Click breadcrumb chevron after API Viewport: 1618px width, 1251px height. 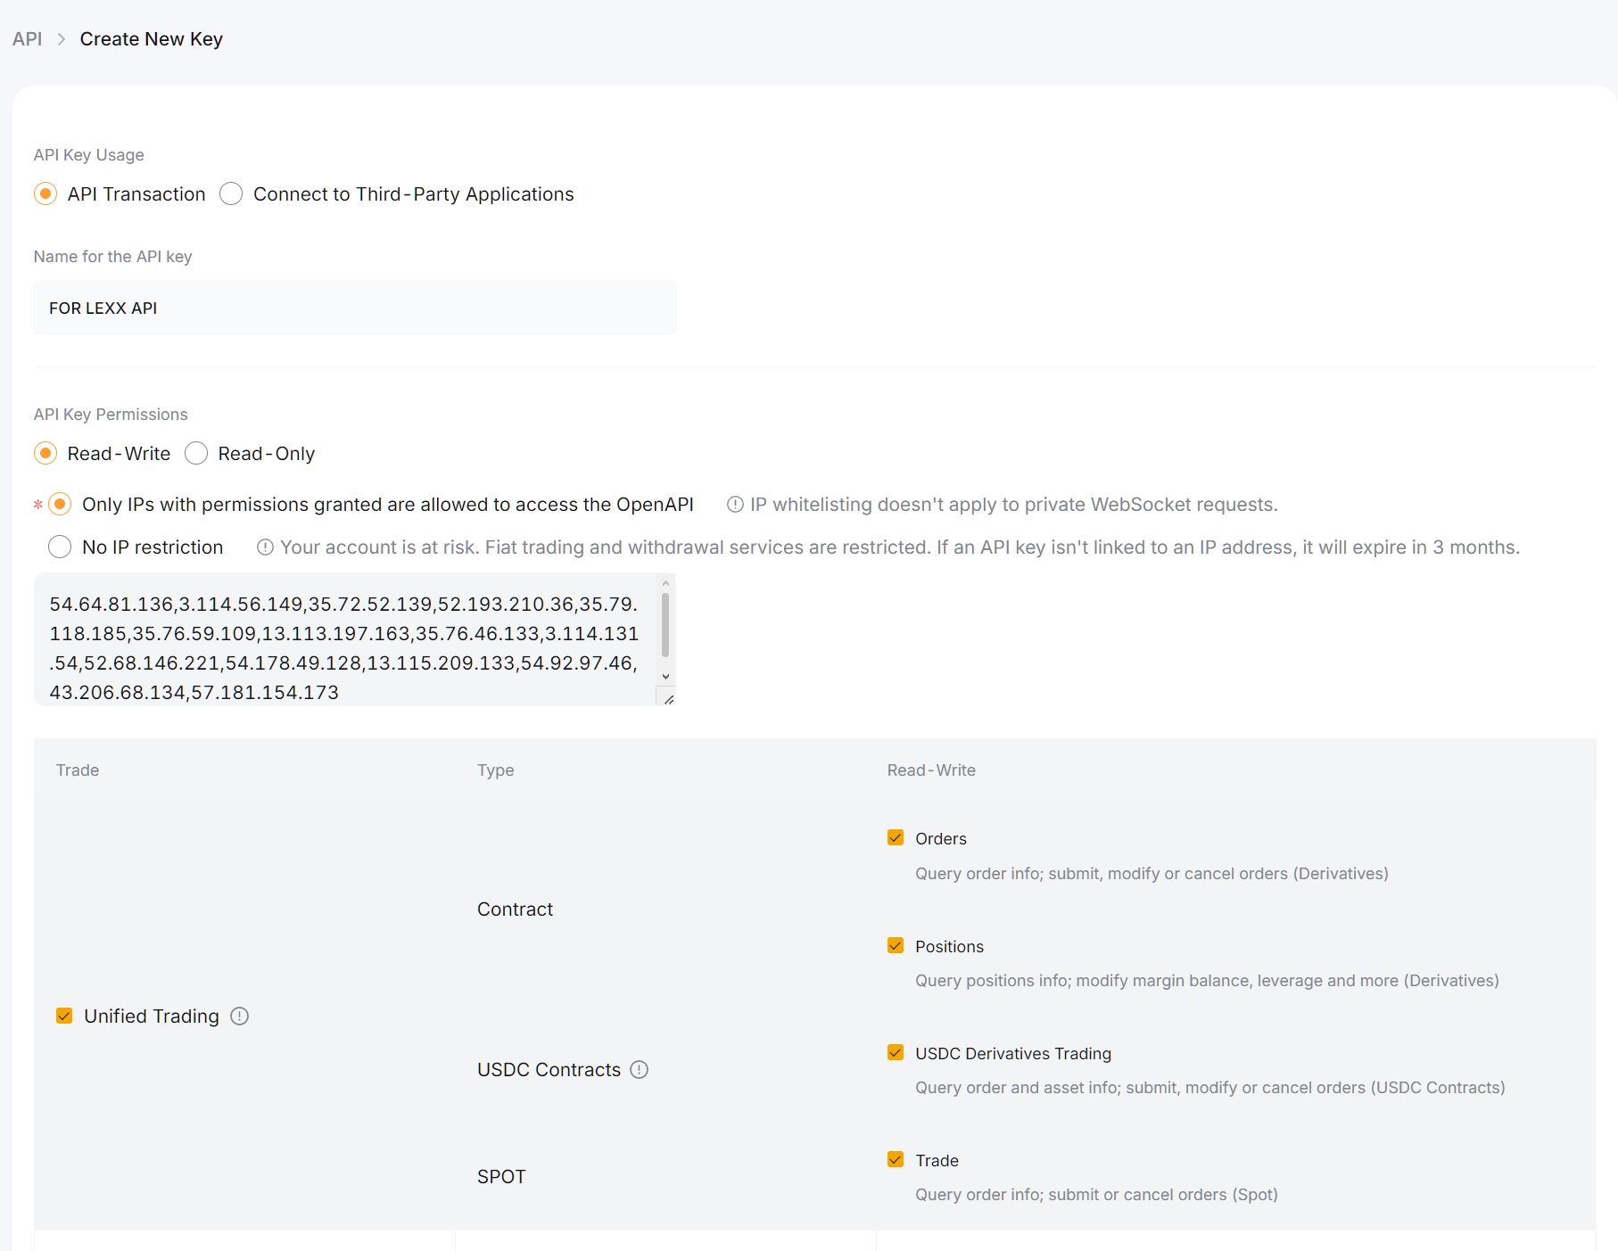pos(62,39)
